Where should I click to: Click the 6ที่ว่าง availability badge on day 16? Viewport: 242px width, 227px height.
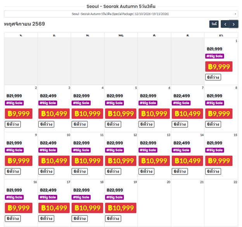pos(13,218)
